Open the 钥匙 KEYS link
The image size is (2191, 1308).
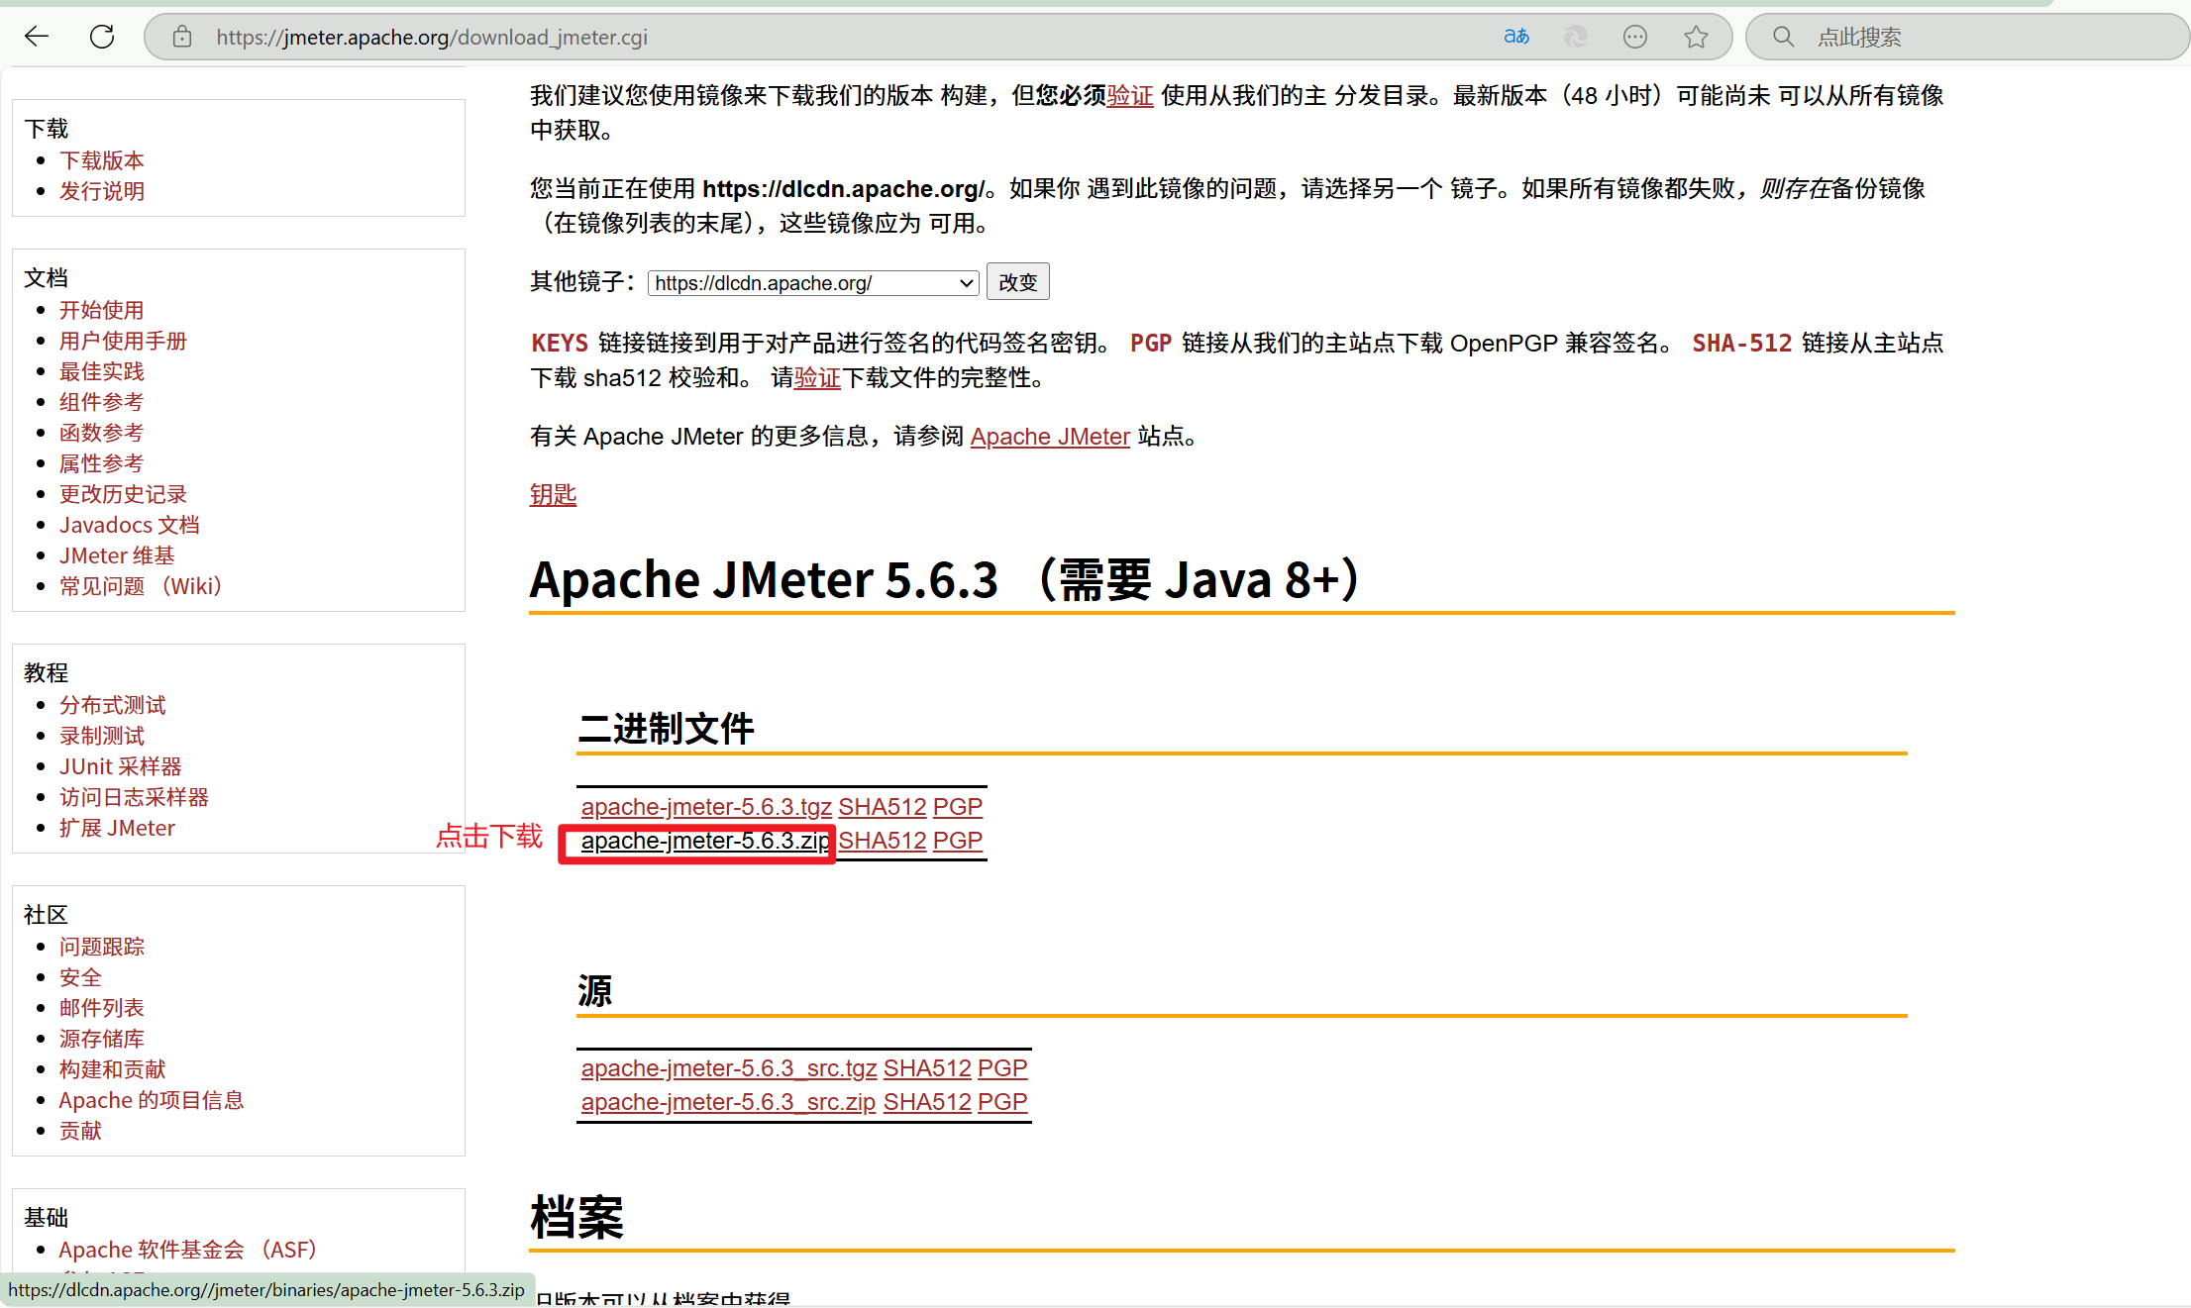pyautogui.click(x=553, y=494)
